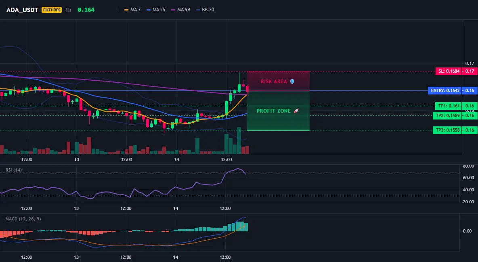Click the TP1: 0.161 label
Image resolution: width=478 pixels, height=262 pixels.
(x=449, y=106)
